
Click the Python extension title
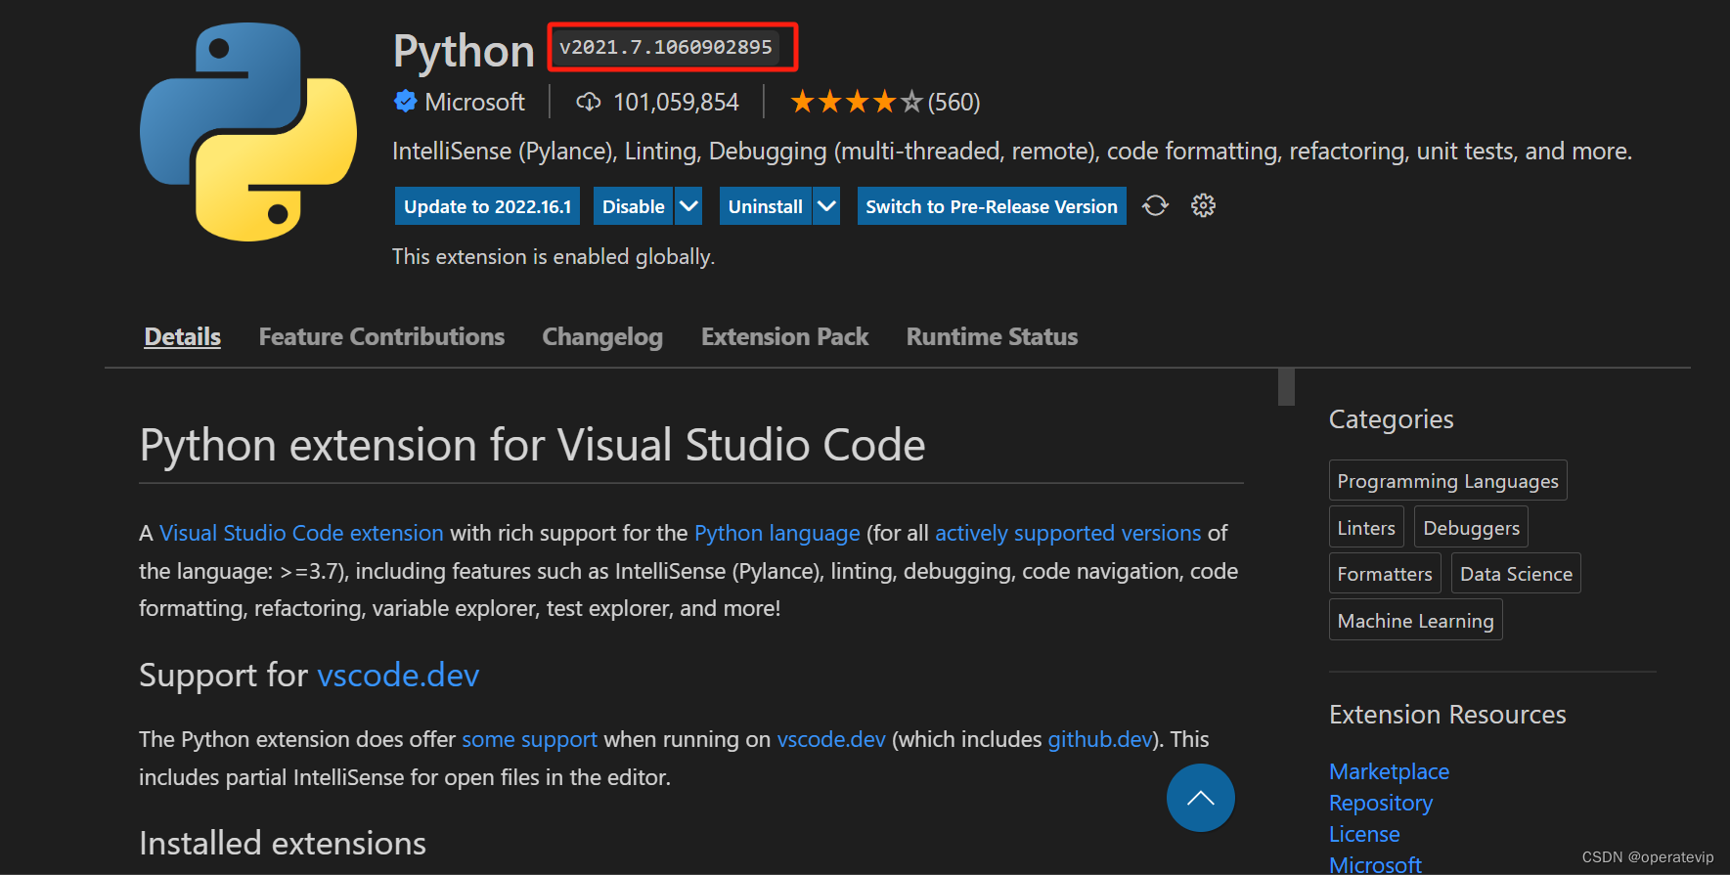click(x=464, y=50)
